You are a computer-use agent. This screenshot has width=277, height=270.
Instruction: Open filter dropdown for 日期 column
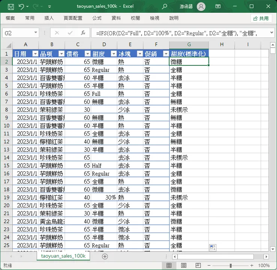pos(35,53)
